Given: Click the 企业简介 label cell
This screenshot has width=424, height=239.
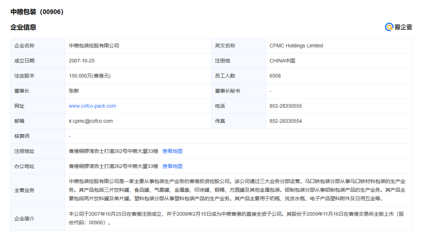Looking at the screenshot, I should [38, 219].
